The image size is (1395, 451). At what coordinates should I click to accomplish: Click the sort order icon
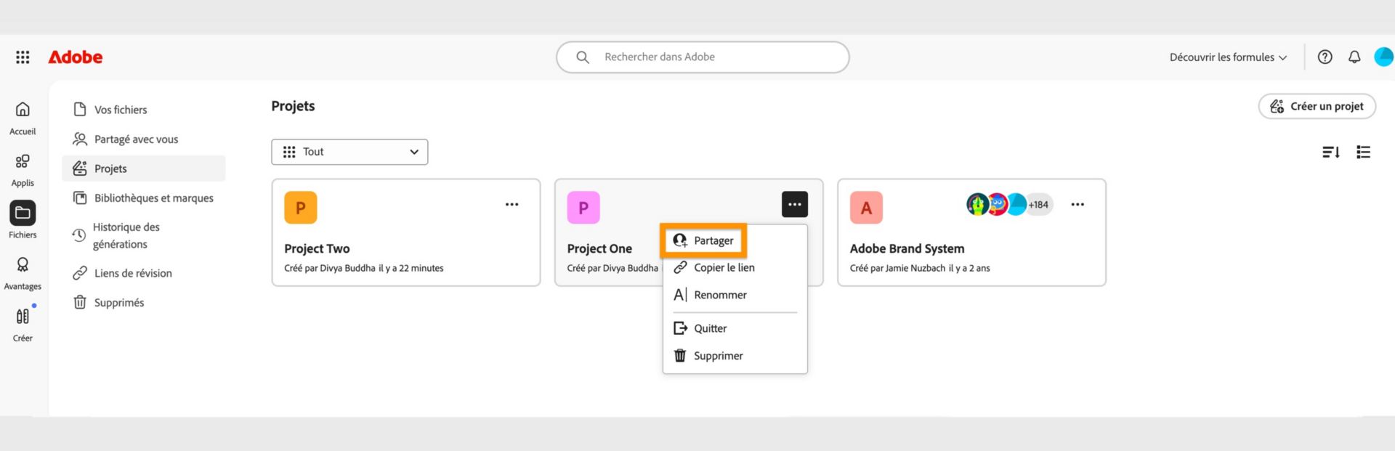(x=1330, y=152)
